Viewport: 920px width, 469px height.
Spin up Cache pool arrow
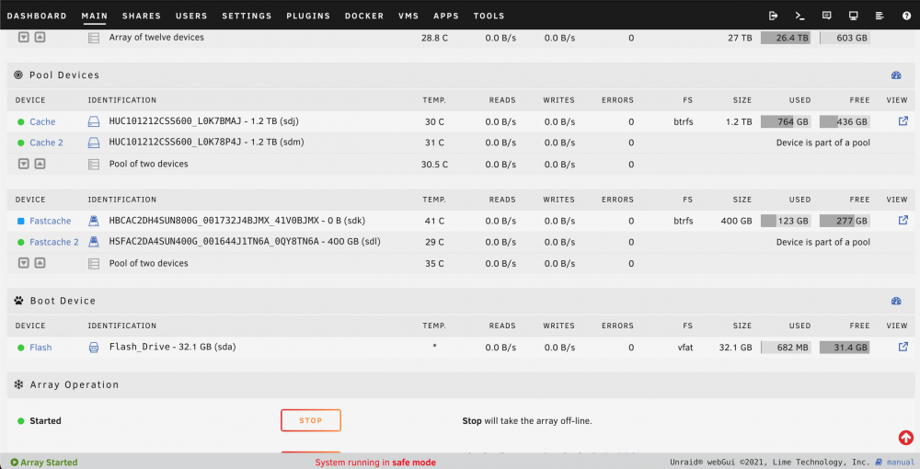[40, 164]
